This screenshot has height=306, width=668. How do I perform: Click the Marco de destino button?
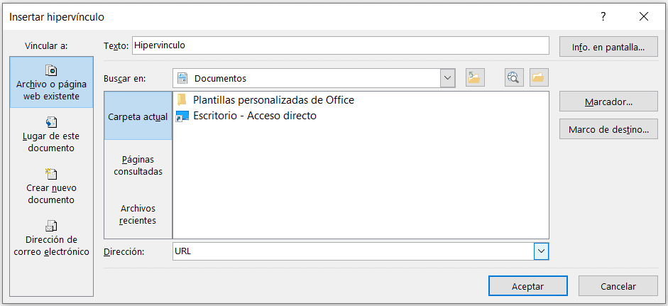[608, 130]
